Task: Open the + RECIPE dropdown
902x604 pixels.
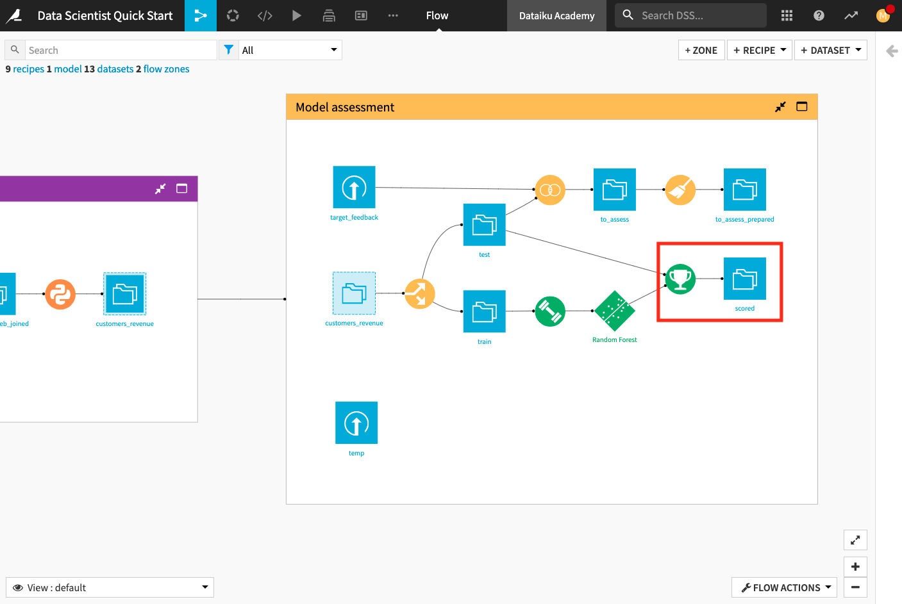Action: 760,50
